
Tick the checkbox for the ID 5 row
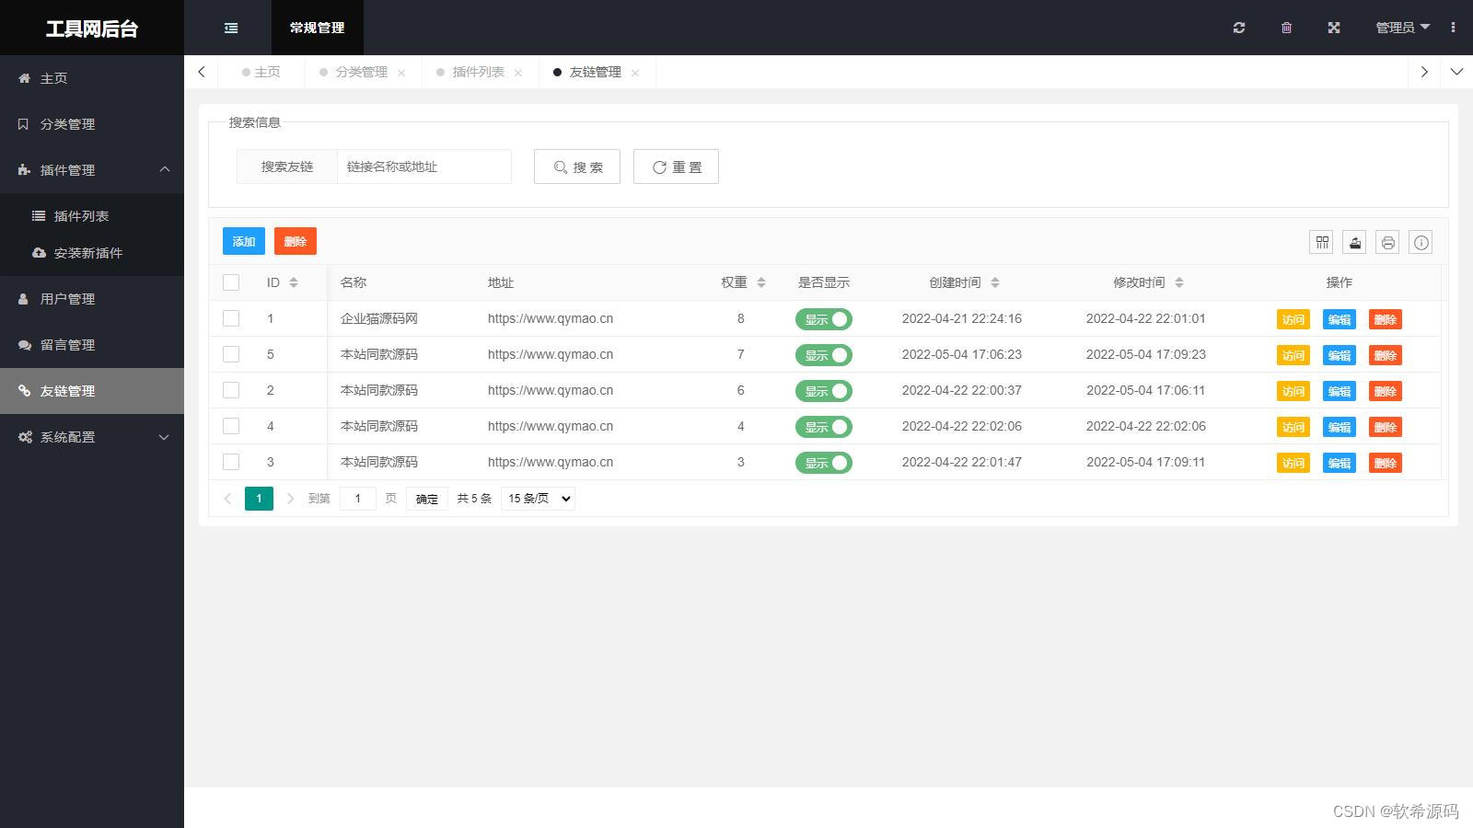point(231,354)
